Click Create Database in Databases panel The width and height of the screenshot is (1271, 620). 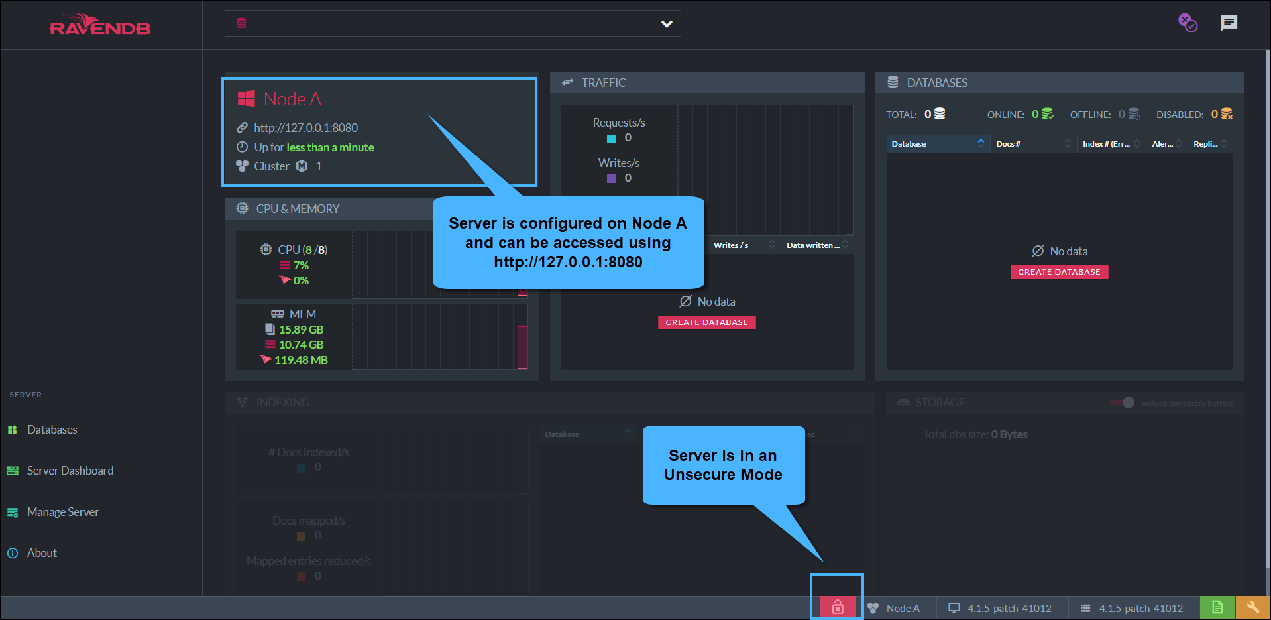(x=1059, y=272)
